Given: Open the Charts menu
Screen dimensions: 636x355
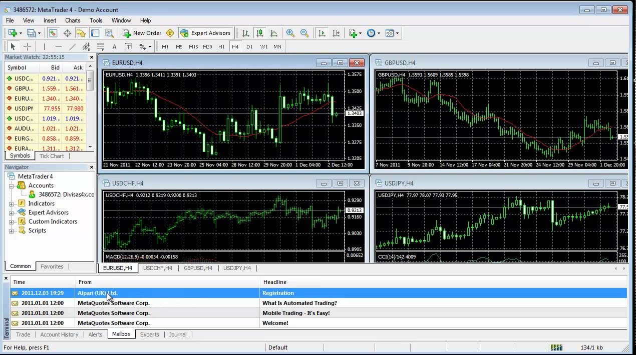Looking at the screenshot, I should tap(73, 20).
